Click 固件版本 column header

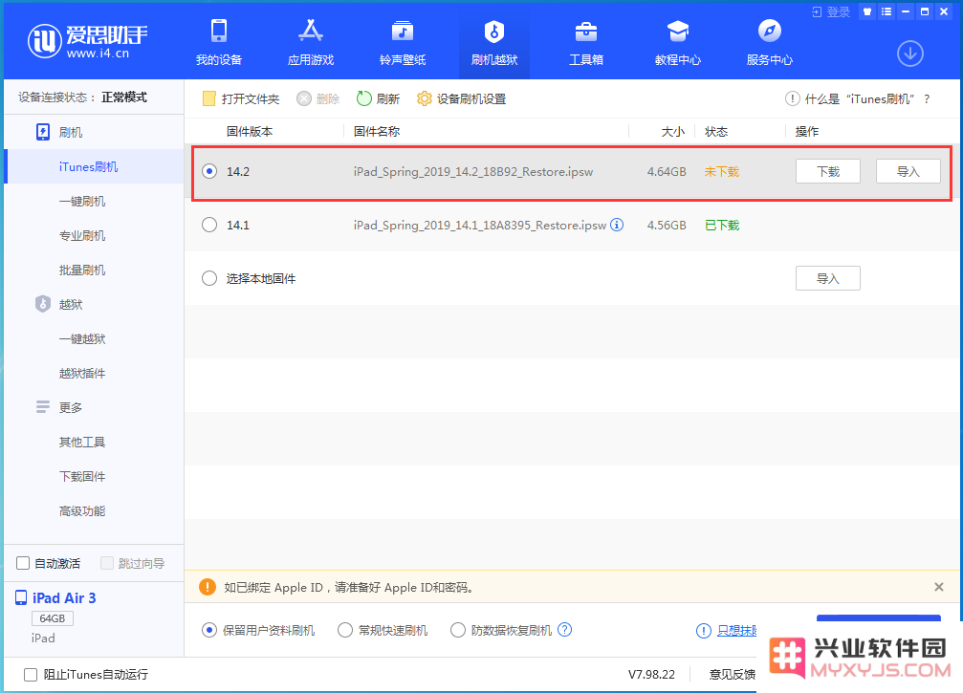(x=250, y=131)
